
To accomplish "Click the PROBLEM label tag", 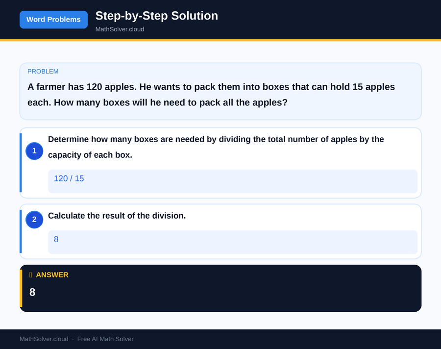I will (x=43, y=71).
